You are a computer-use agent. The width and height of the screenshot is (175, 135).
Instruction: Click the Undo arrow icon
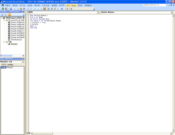[28, 9]
